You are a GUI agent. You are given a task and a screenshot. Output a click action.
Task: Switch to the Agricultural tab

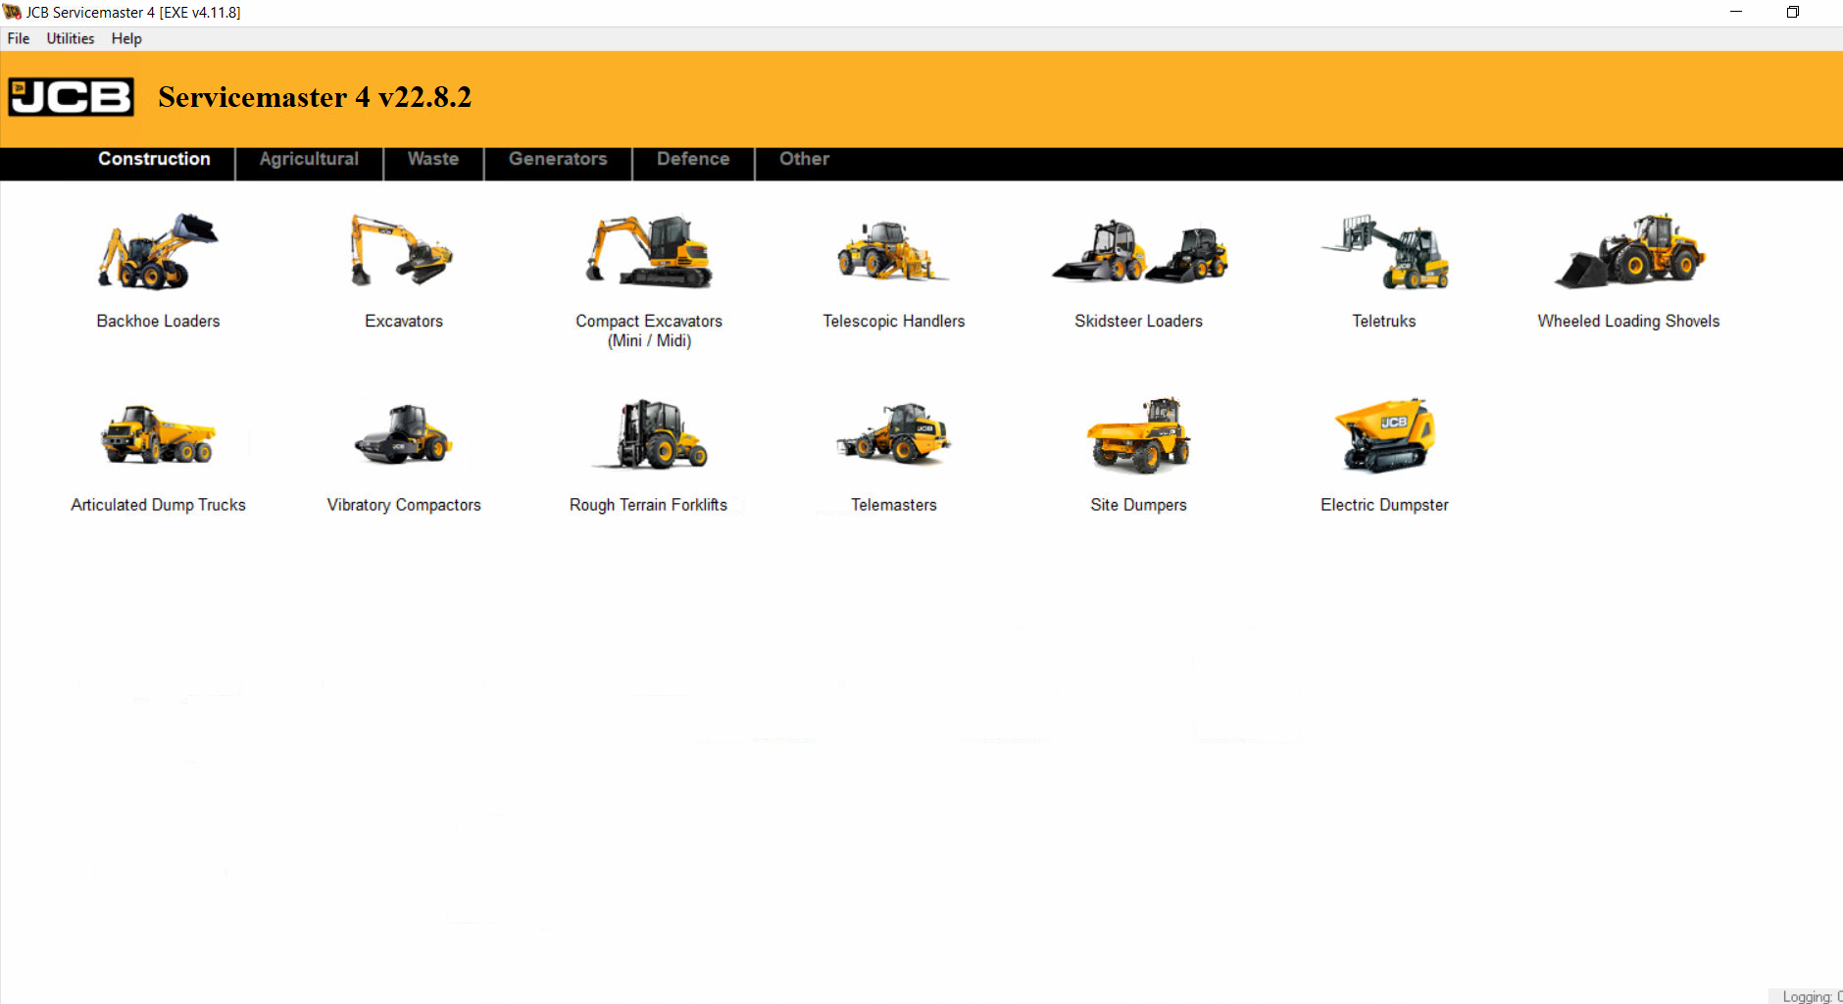pos(309,159)
